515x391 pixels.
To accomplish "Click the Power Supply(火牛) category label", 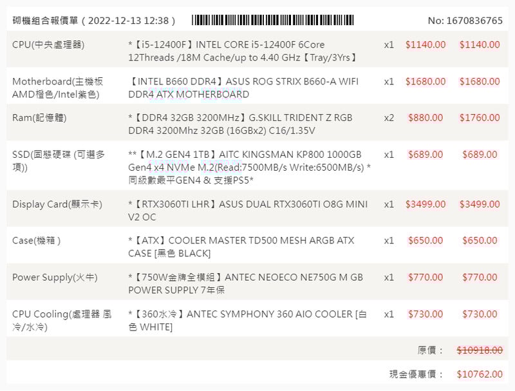I will (x=55, y=277).
